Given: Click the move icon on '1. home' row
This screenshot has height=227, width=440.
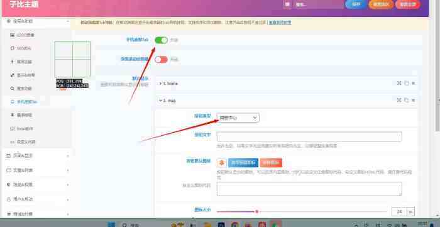Looking at the screenshot, I should tap(399, 83).
